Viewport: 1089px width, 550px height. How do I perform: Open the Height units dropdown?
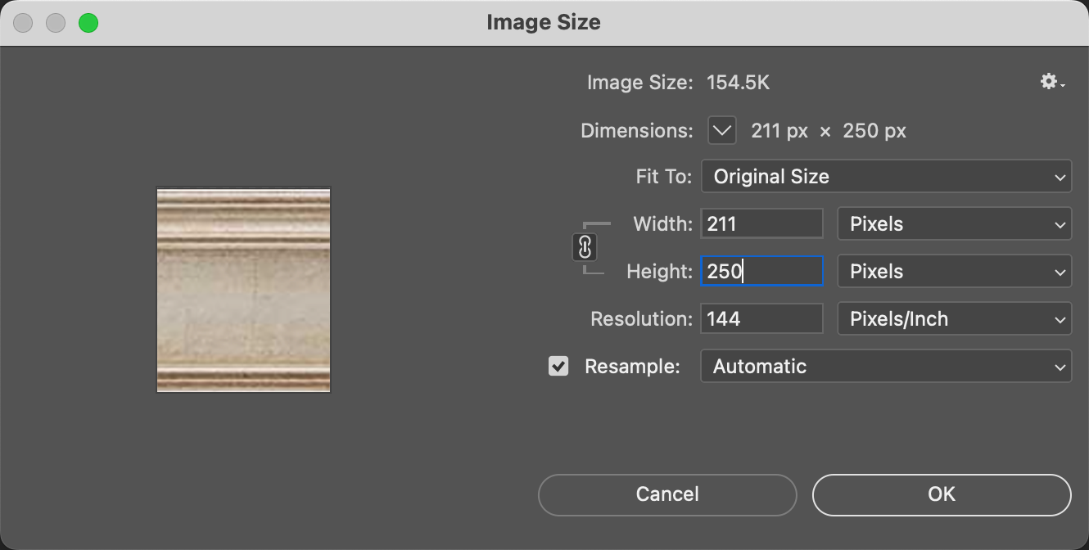[954, 272]
